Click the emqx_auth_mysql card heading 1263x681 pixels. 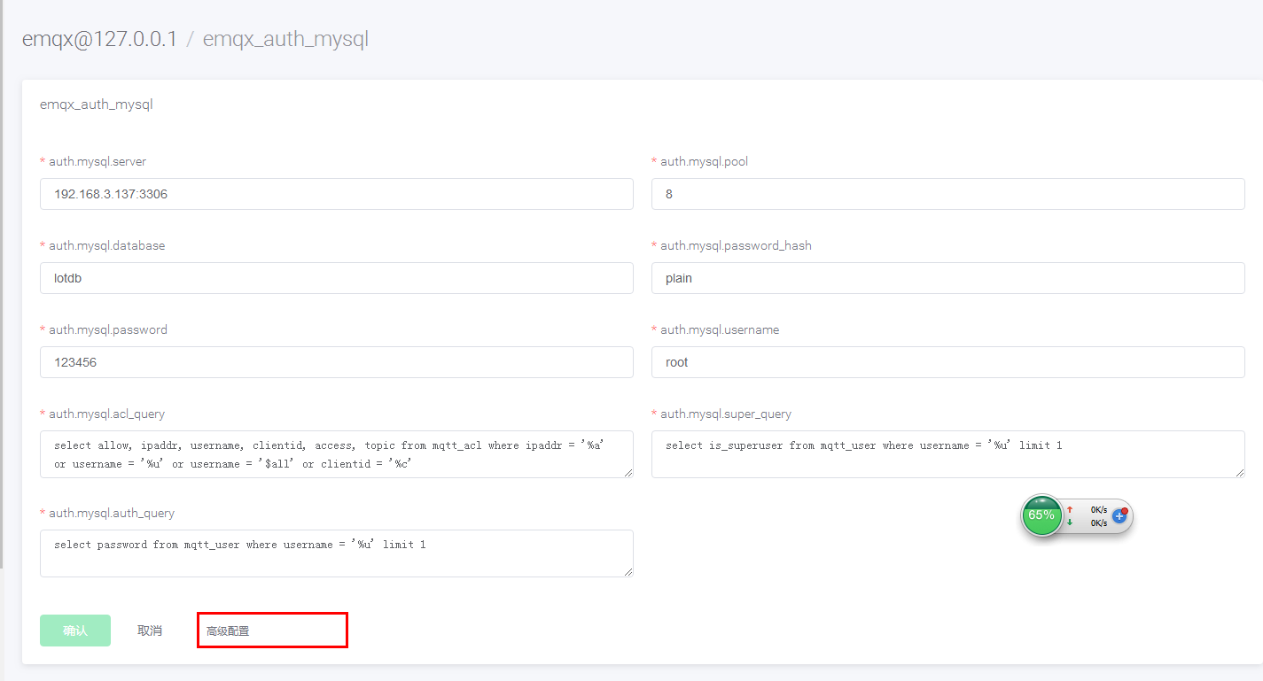click(x=97, y=104)
